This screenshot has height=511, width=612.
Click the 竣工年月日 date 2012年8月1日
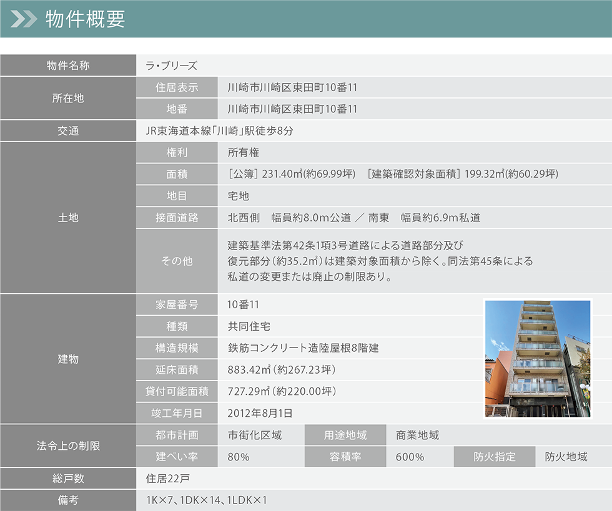click(x=260, y=413)
